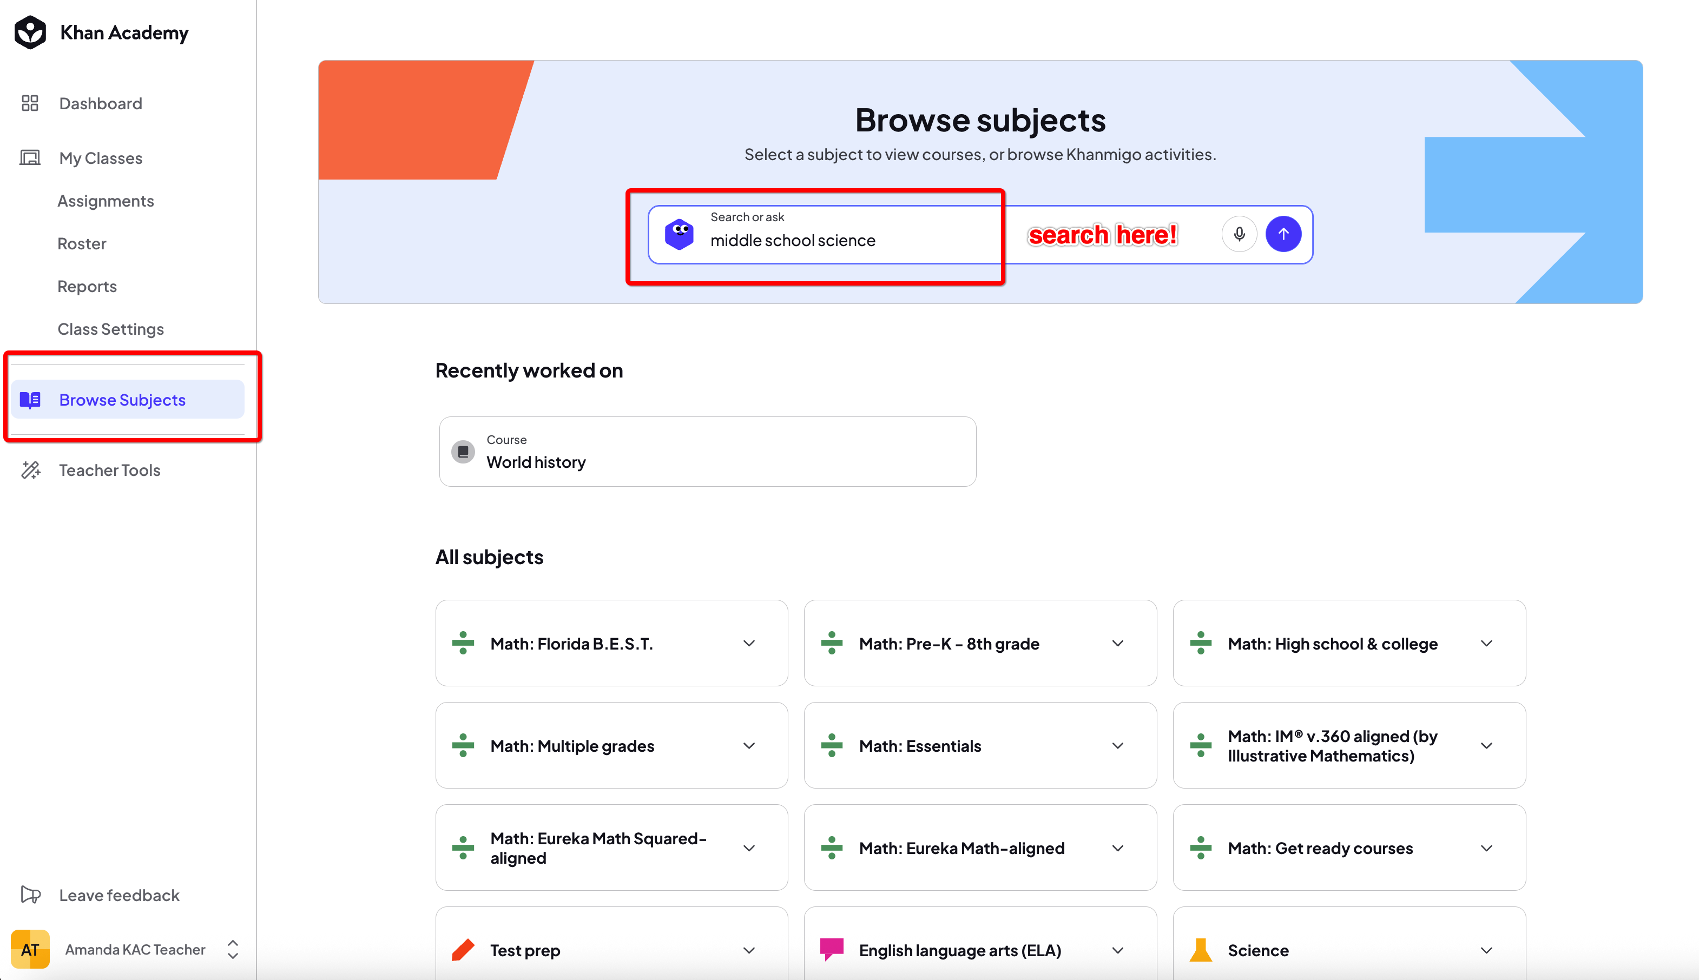
Task: Click the Leave feedback link
Action: (x=119, y=895)
